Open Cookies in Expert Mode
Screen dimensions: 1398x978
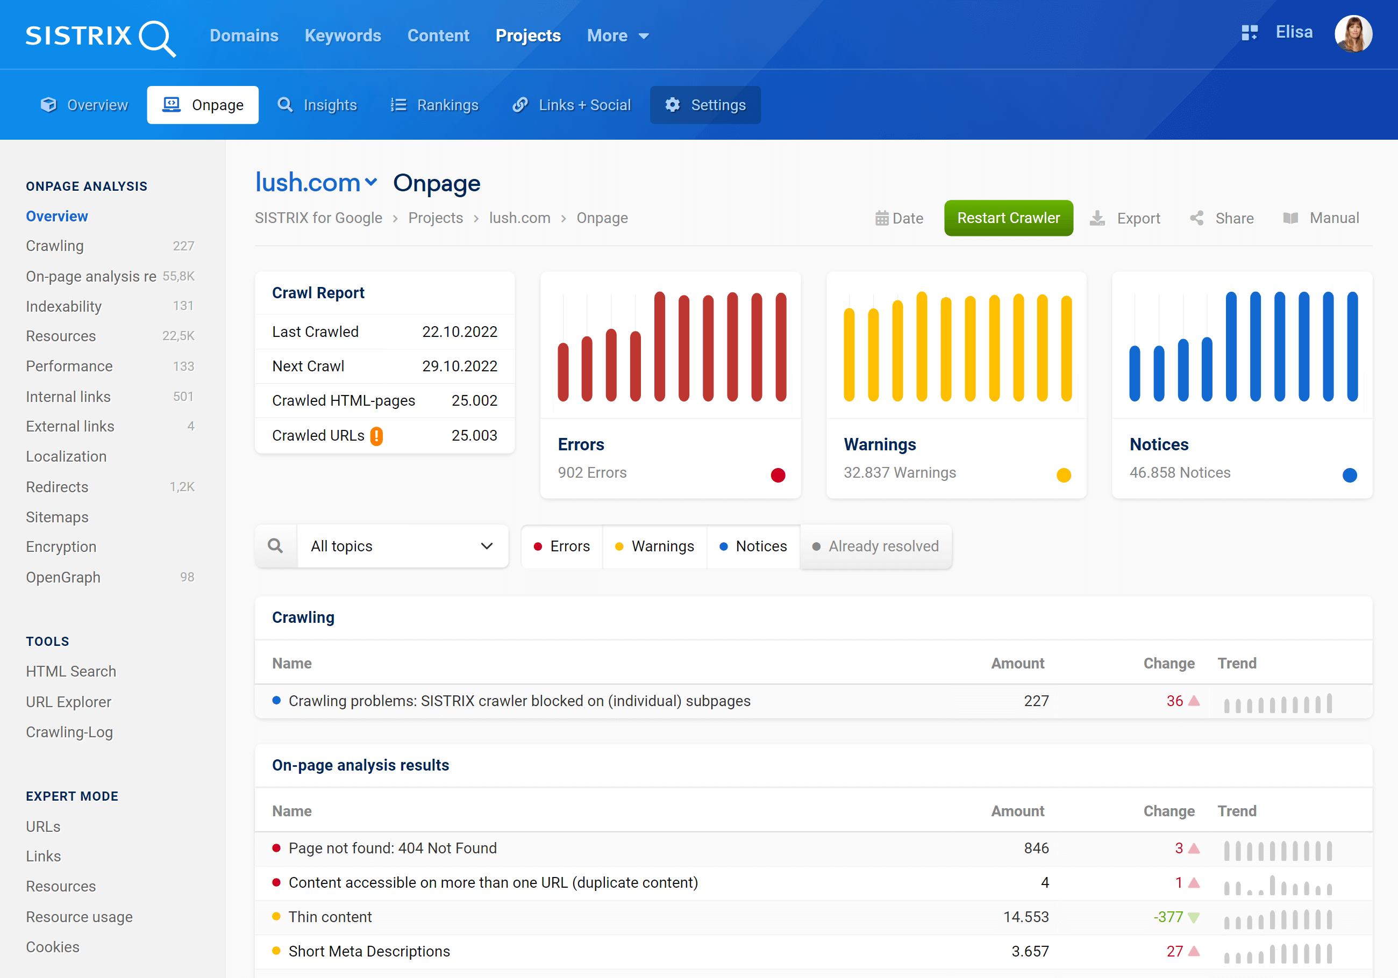52,947
